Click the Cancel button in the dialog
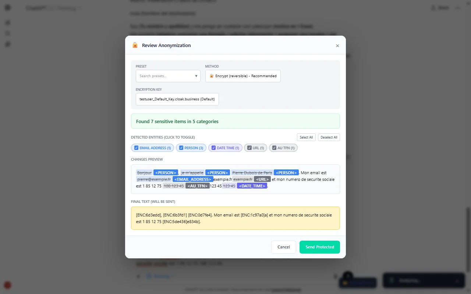Image resolution: width=471 pixels, height=294 pixels. coord(283,247)
